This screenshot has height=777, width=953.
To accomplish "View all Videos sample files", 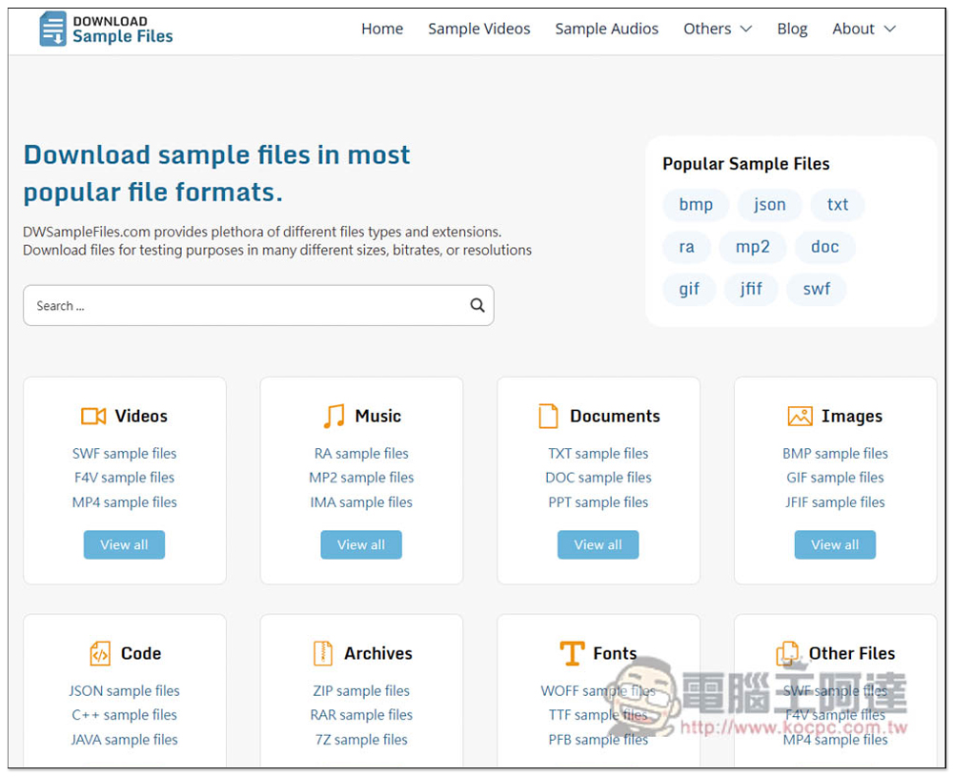I will [124, 544].
